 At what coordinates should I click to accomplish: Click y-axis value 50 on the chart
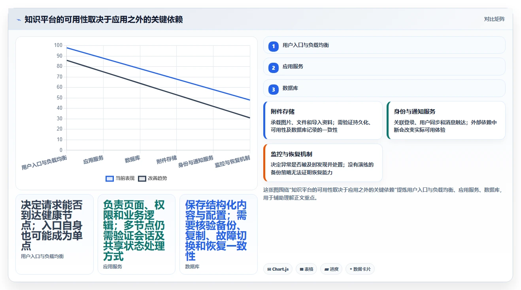(59, 98)
